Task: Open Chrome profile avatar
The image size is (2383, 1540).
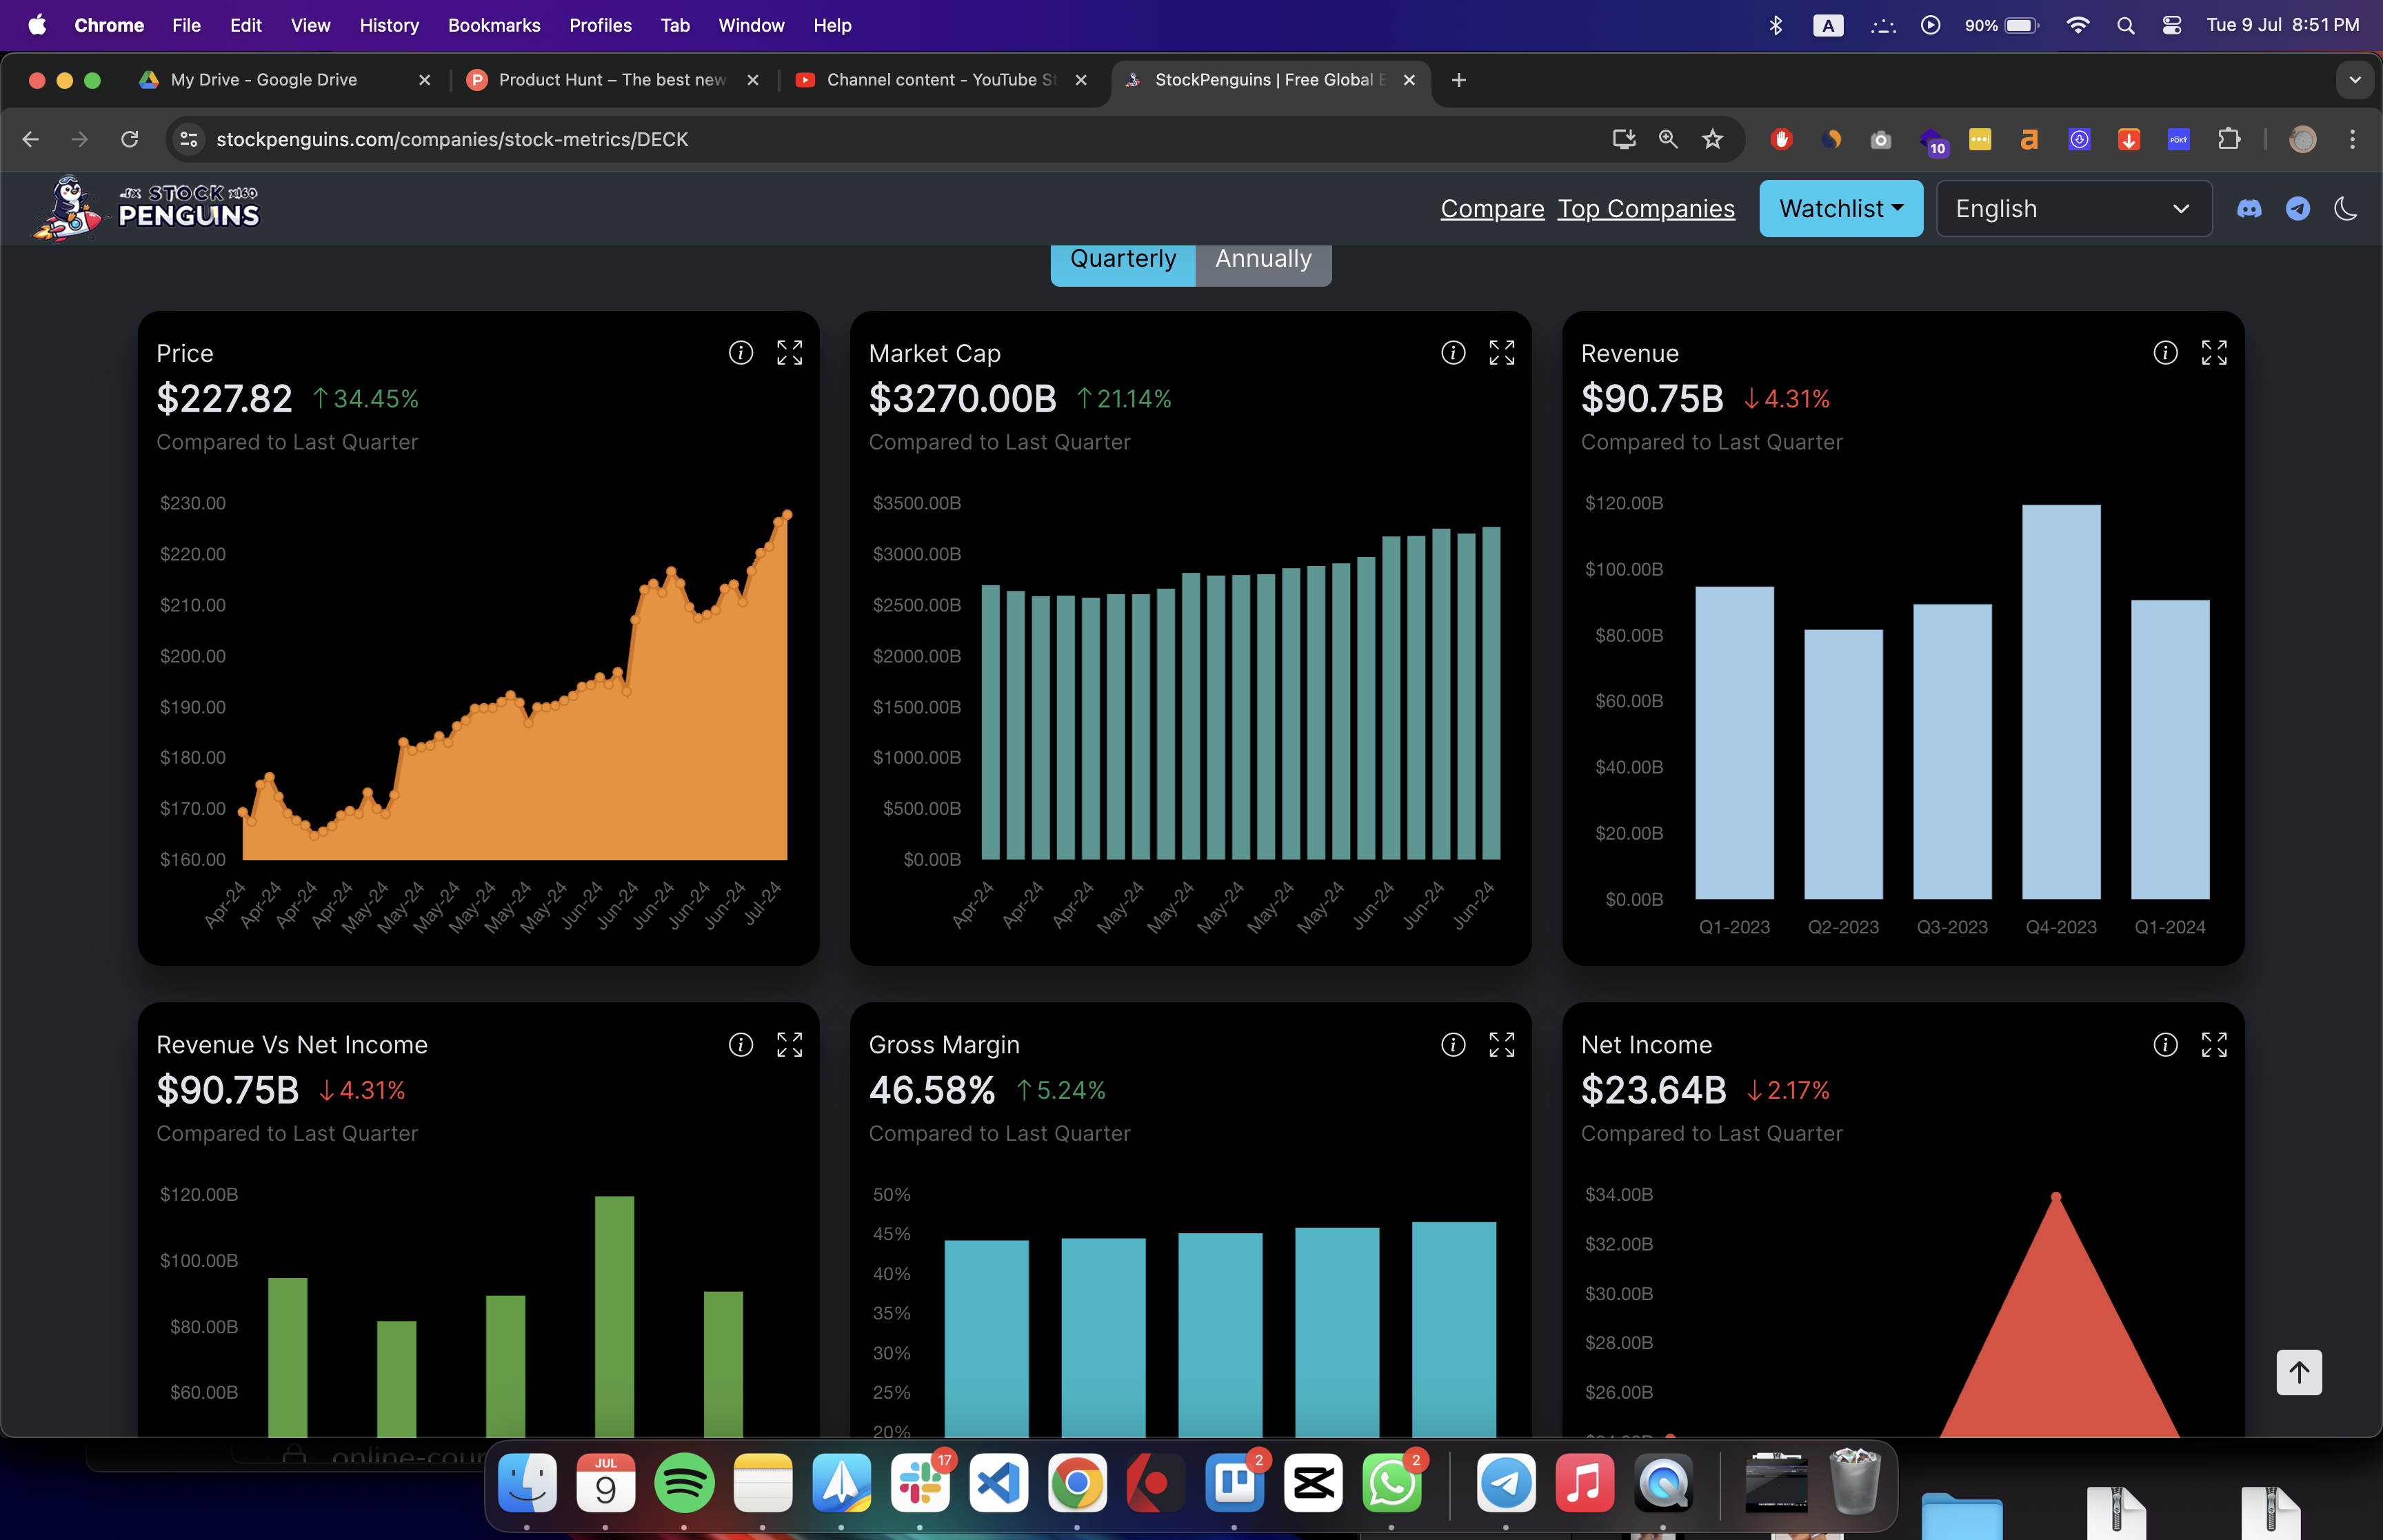Action: coord(2302,139)
